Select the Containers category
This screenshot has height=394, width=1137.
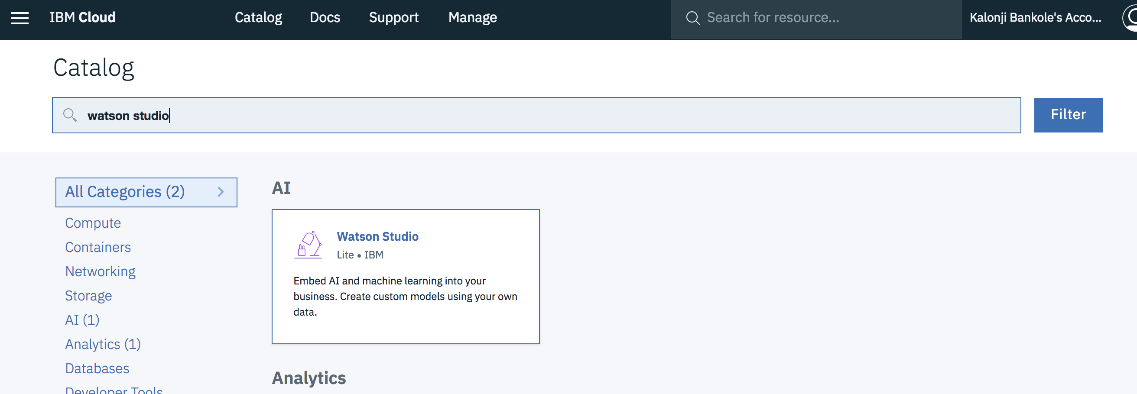click(x=98, y=247)
